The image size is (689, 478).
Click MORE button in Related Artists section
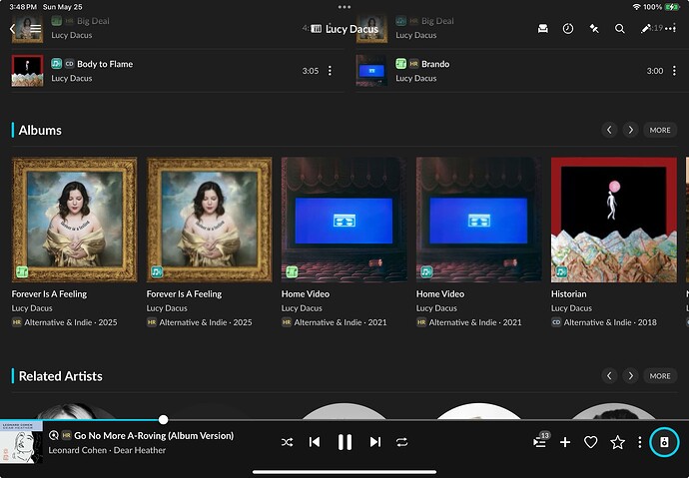click(x=660, y=376)
